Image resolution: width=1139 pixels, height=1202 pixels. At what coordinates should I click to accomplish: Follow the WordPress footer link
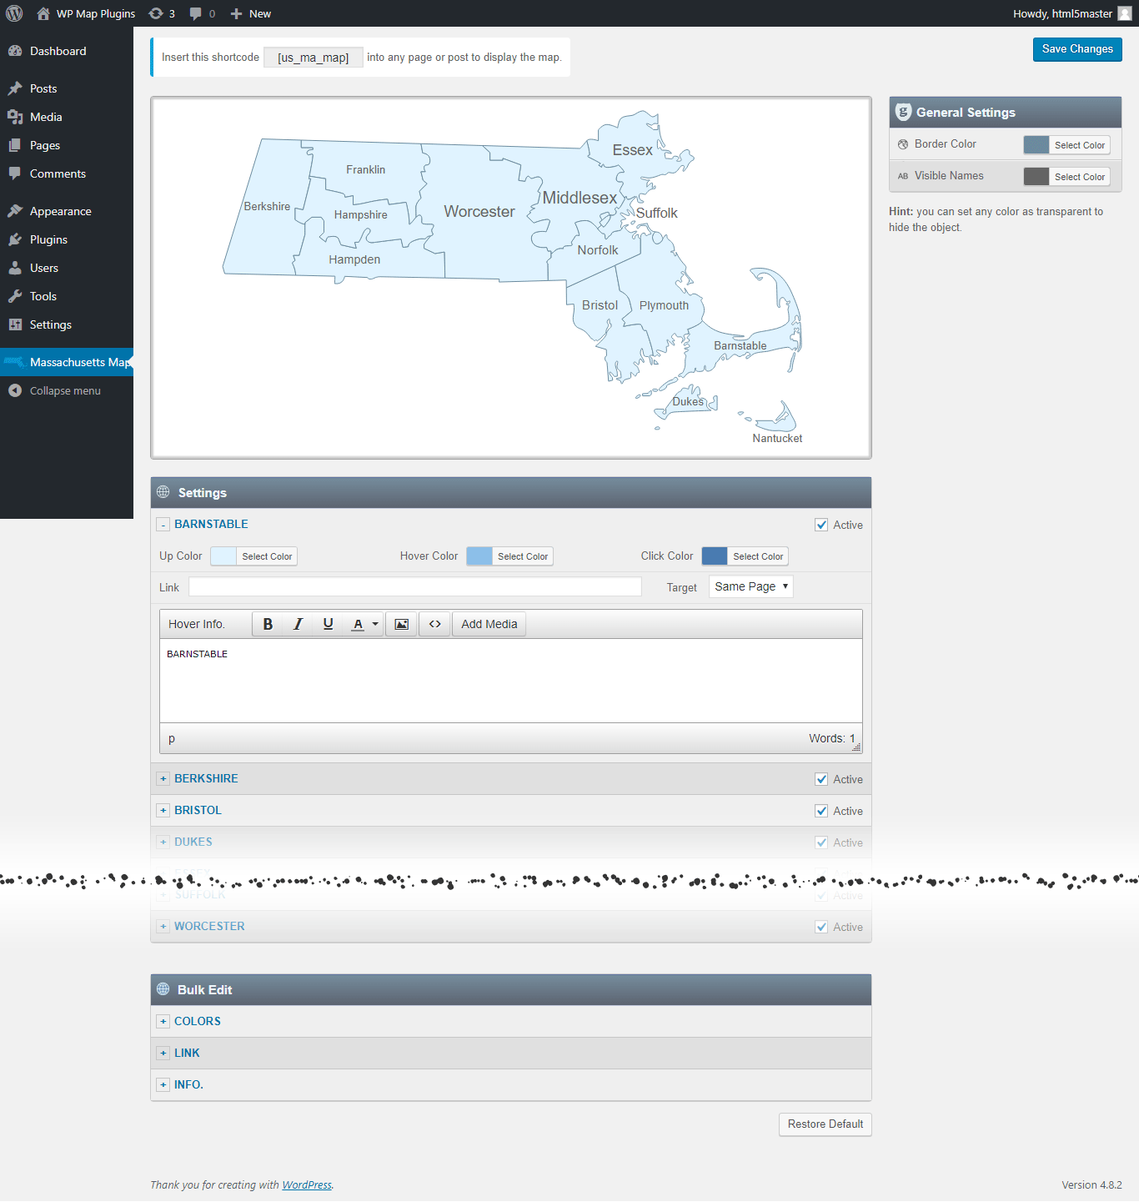[x=307, y=1184]
